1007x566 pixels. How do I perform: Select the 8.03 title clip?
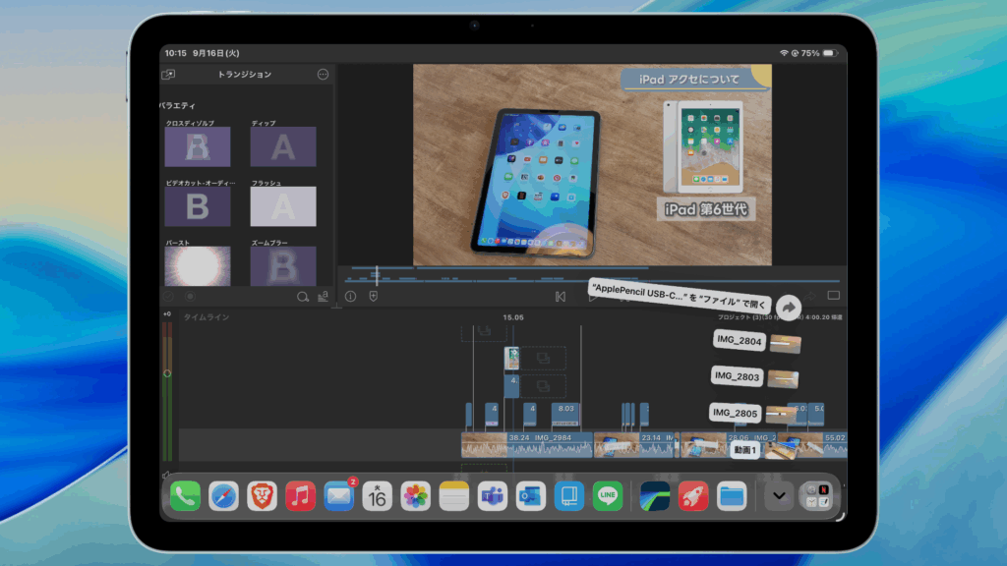pyautogui.click(x=565, y=415)
